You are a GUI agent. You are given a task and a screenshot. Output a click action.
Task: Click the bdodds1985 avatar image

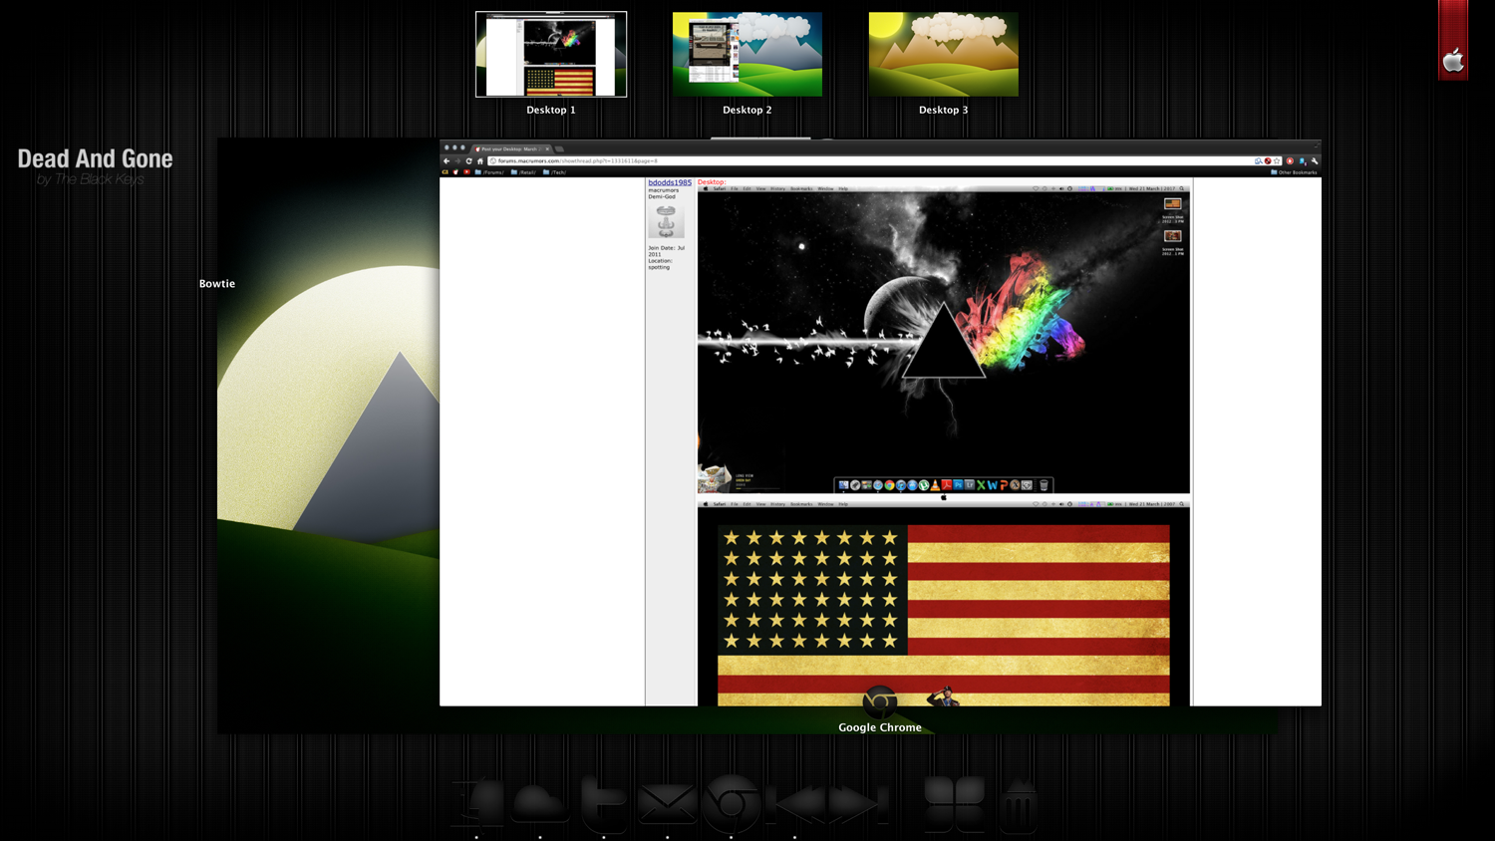click(x=666, y=221)
